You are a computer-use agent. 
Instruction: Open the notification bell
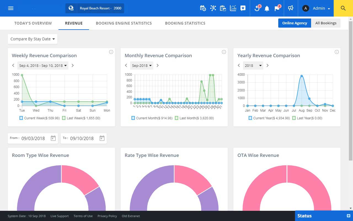[x=267, y=9]
